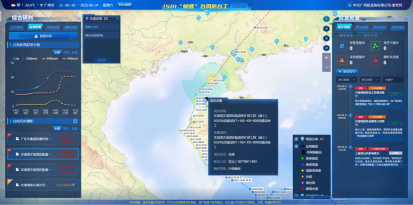This screenshot has width=413, height=205.
Task: Click the expand icon in 台风实时测距 header
Action: click(75, 121)
